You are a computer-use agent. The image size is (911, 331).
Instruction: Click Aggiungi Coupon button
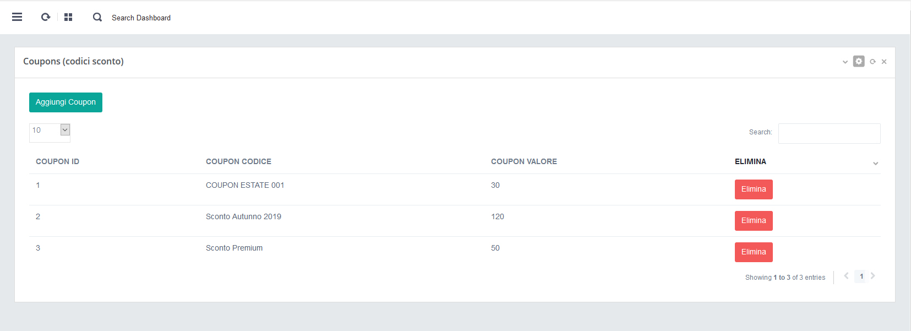click(66, 102)
